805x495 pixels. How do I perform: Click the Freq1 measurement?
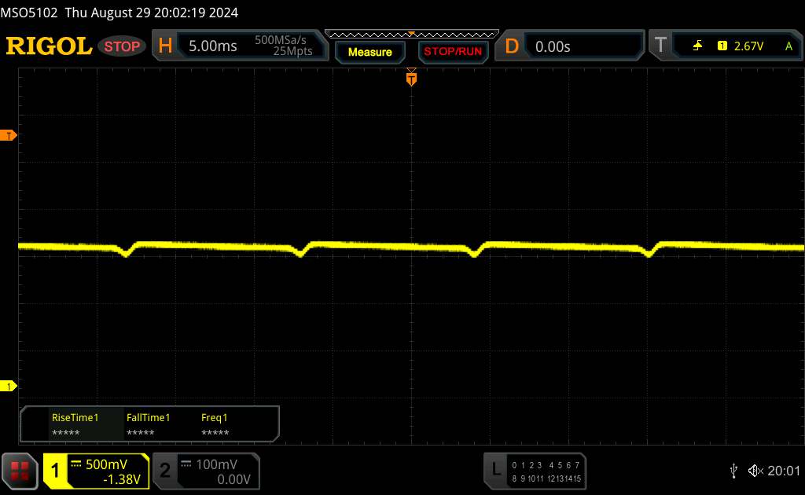pyautogui.click(x=215, y=424)
